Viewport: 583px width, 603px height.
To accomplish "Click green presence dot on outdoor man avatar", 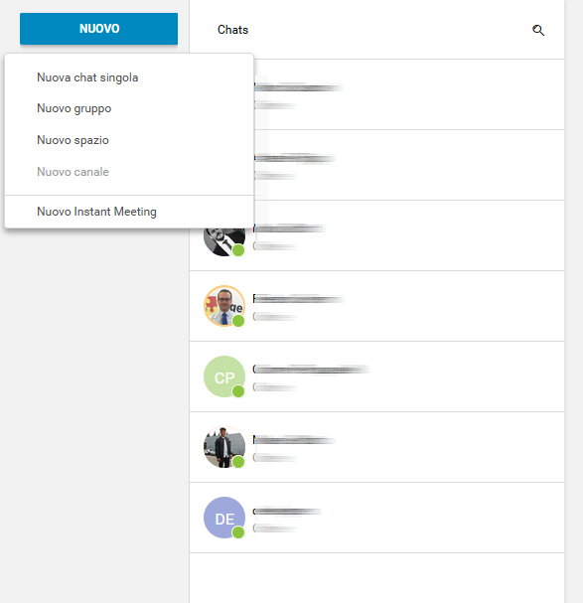I will [x=238, y=462].
